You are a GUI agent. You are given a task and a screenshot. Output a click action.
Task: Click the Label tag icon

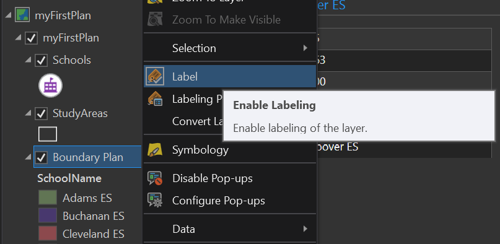(155, 76)
